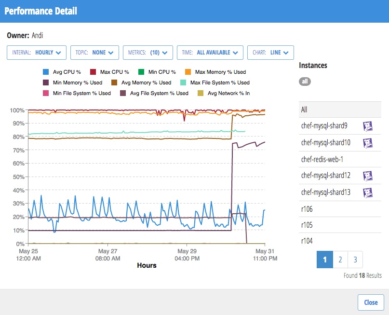Screen dimensions: 389x315
Task: Open the Interval Hourly dropdown
Action: (37, 53)
